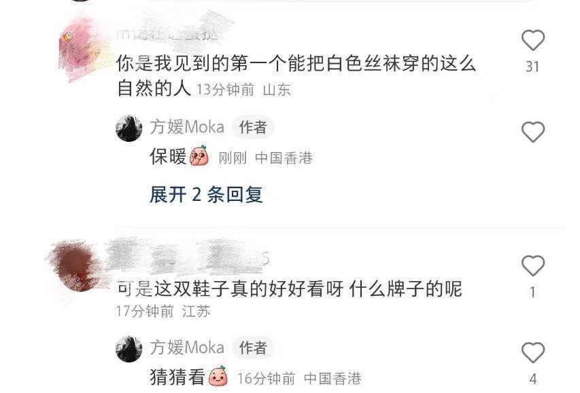
Task: Tap 方媛Moka username above 猜猜看 reply
Action: click(x=187, y=348)
